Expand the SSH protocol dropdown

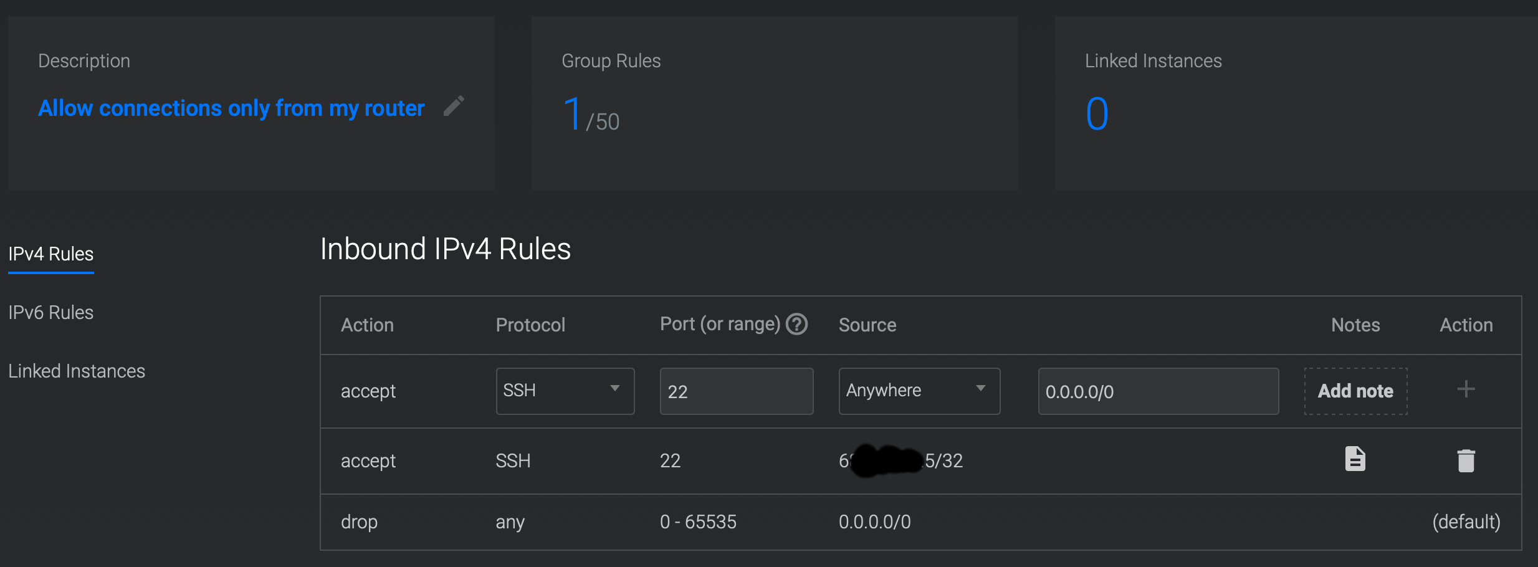point(565,391)
